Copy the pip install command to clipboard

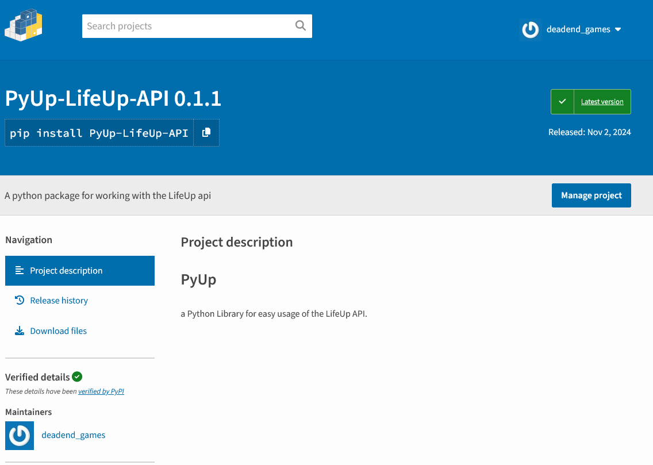[206, 133]
